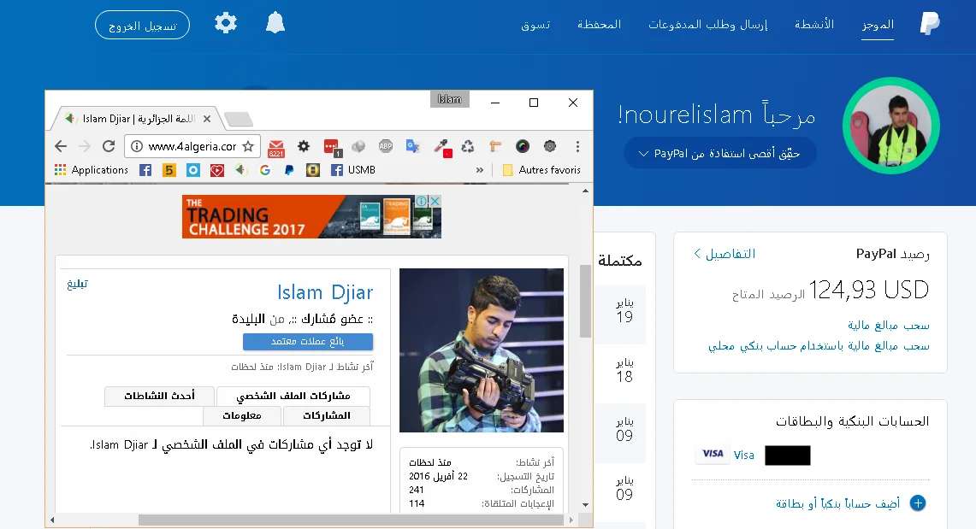Open the AdBlock Plus extension icon
Image resolution: width=976 pixels, height=529 pixels.
[x=386, y=146]
